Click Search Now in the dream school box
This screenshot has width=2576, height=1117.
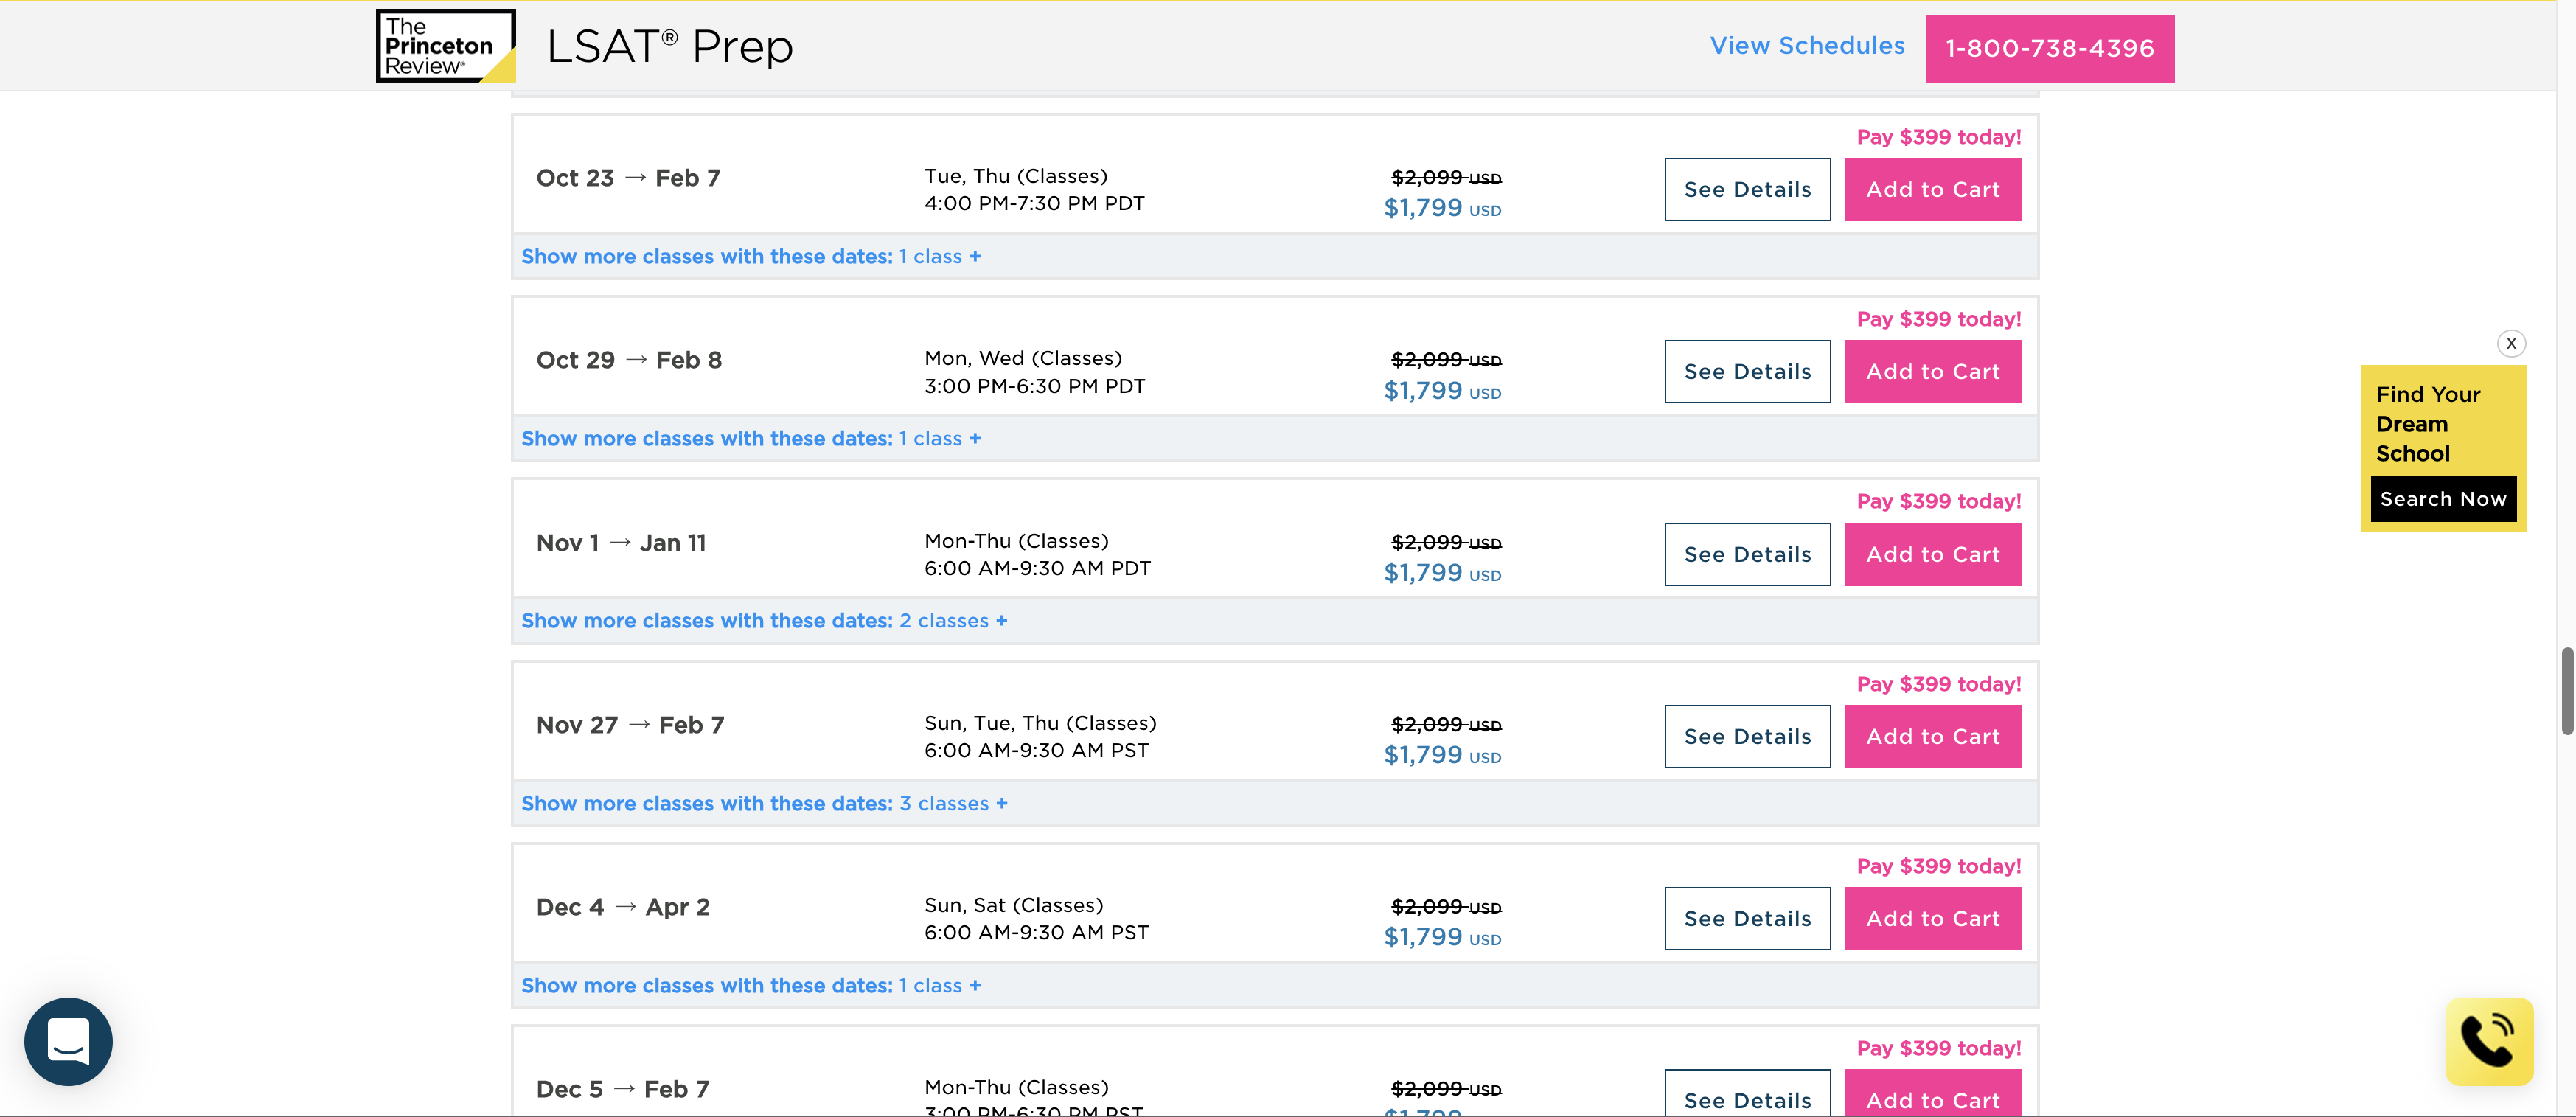pos(2442,499)
